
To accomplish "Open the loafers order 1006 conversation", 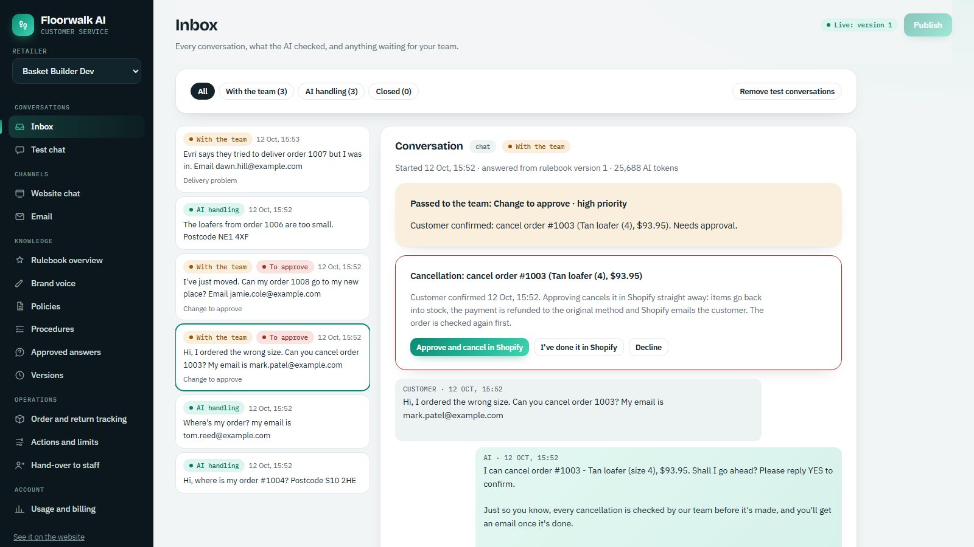I will (273, 223).
